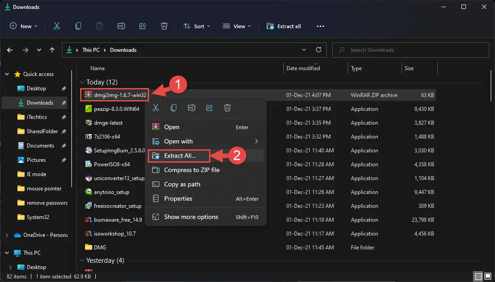Click the peazip-8.3.0.WIN64 file icon
This screenshot has width=495, height=282.
click(x=89, y=109)
